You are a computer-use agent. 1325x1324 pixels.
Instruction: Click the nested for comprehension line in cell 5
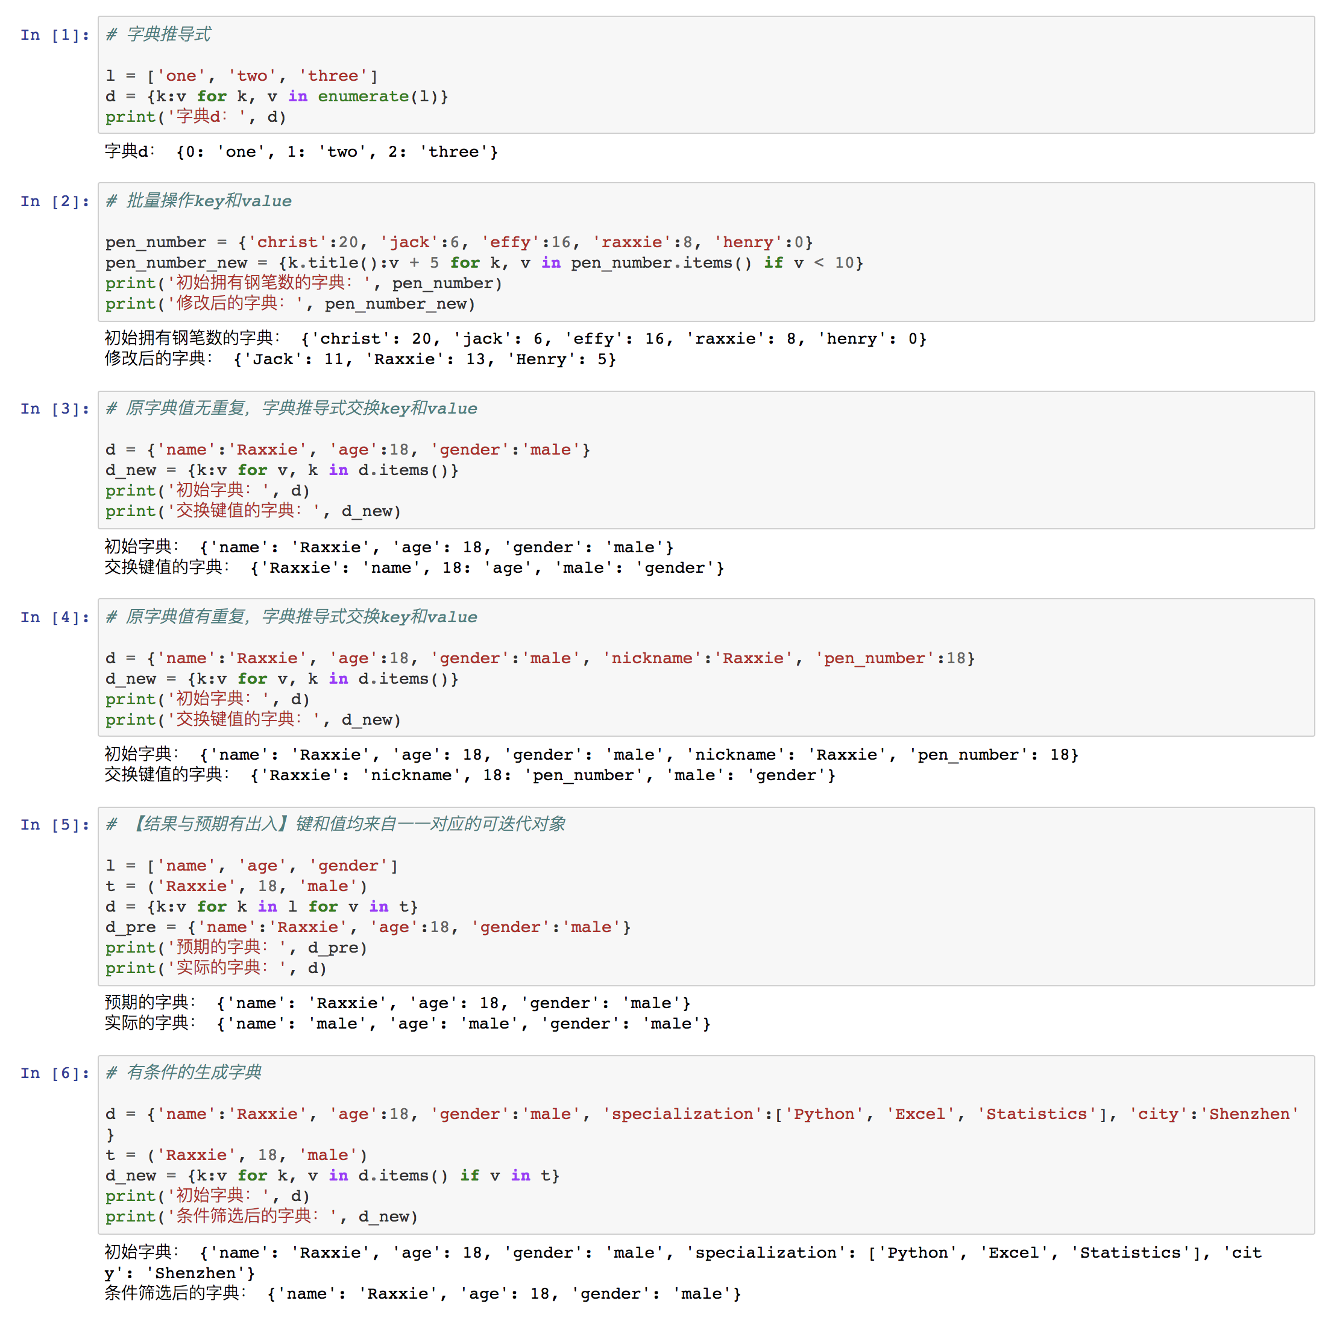pos(261,907)
